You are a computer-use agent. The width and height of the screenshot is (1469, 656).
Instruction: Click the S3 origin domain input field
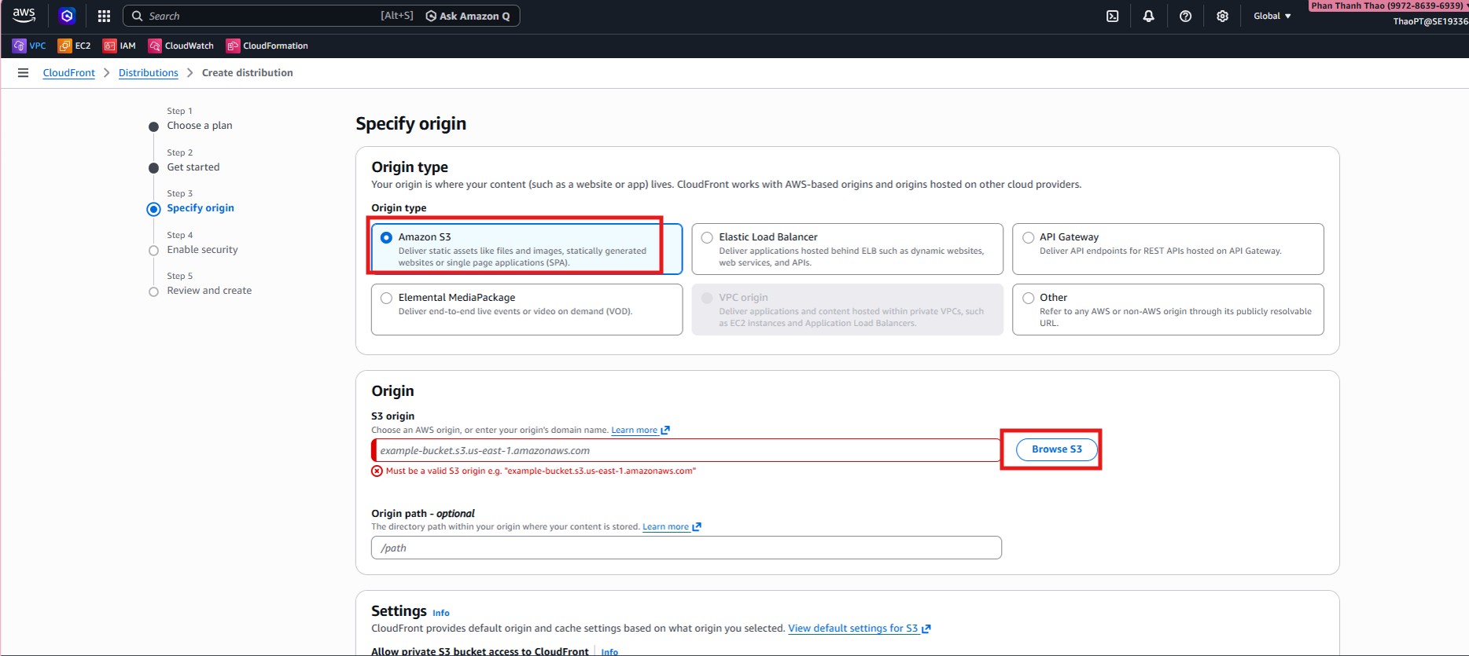686,450
